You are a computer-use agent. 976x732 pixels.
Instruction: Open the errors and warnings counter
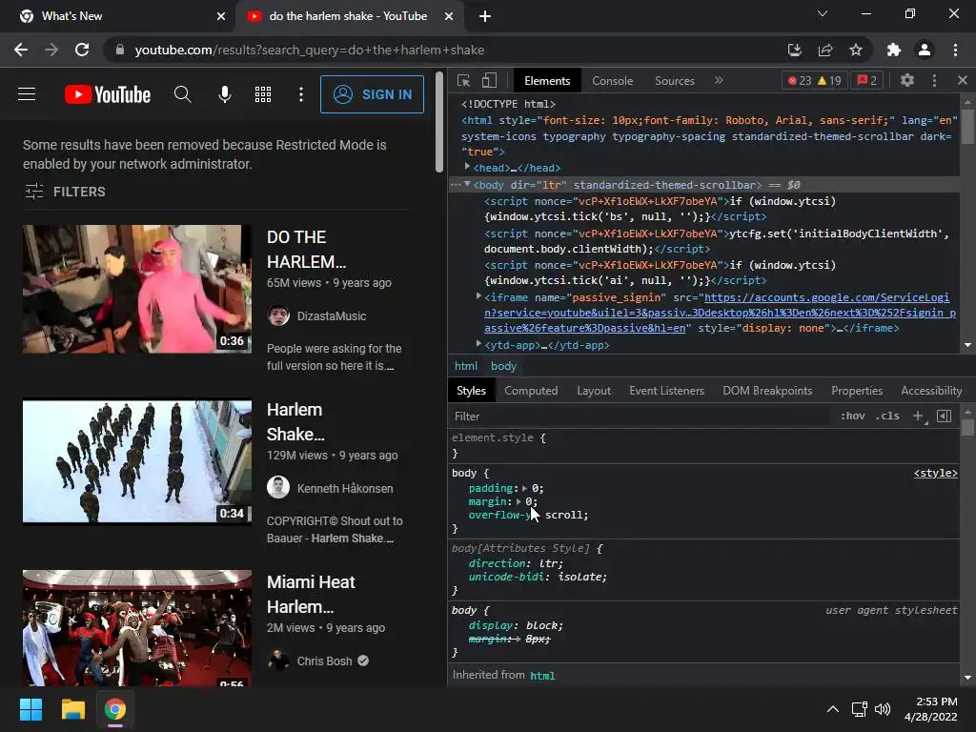[x=814, y=80]
